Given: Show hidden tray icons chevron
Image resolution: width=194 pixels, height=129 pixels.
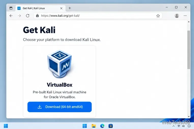Looking at the screenshot, I should point(173,126).
